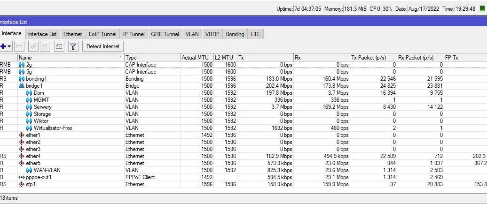Click the minus remove button
487x204 pixels.
click(20, 46)
